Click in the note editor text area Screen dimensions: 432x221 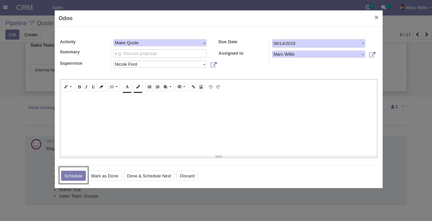coord(218,124)
